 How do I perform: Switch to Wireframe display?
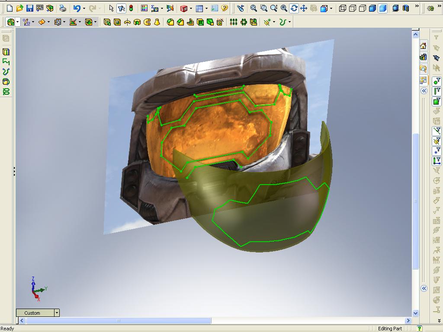pyautogui.click(x=343, y=8)
